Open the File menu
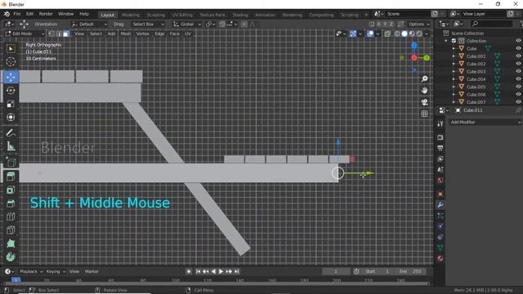 17,14
